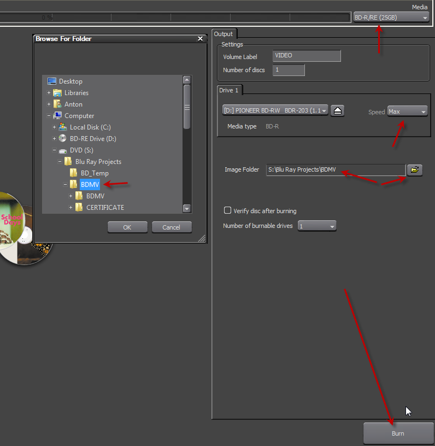435x446 pixels.
Task: Collapse the DVD (S:) node
Action: click(x=54, y=150)
